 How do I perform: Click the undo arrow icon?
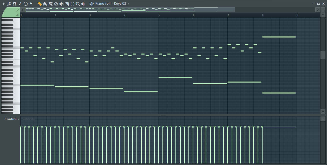(x=31, y=4)
